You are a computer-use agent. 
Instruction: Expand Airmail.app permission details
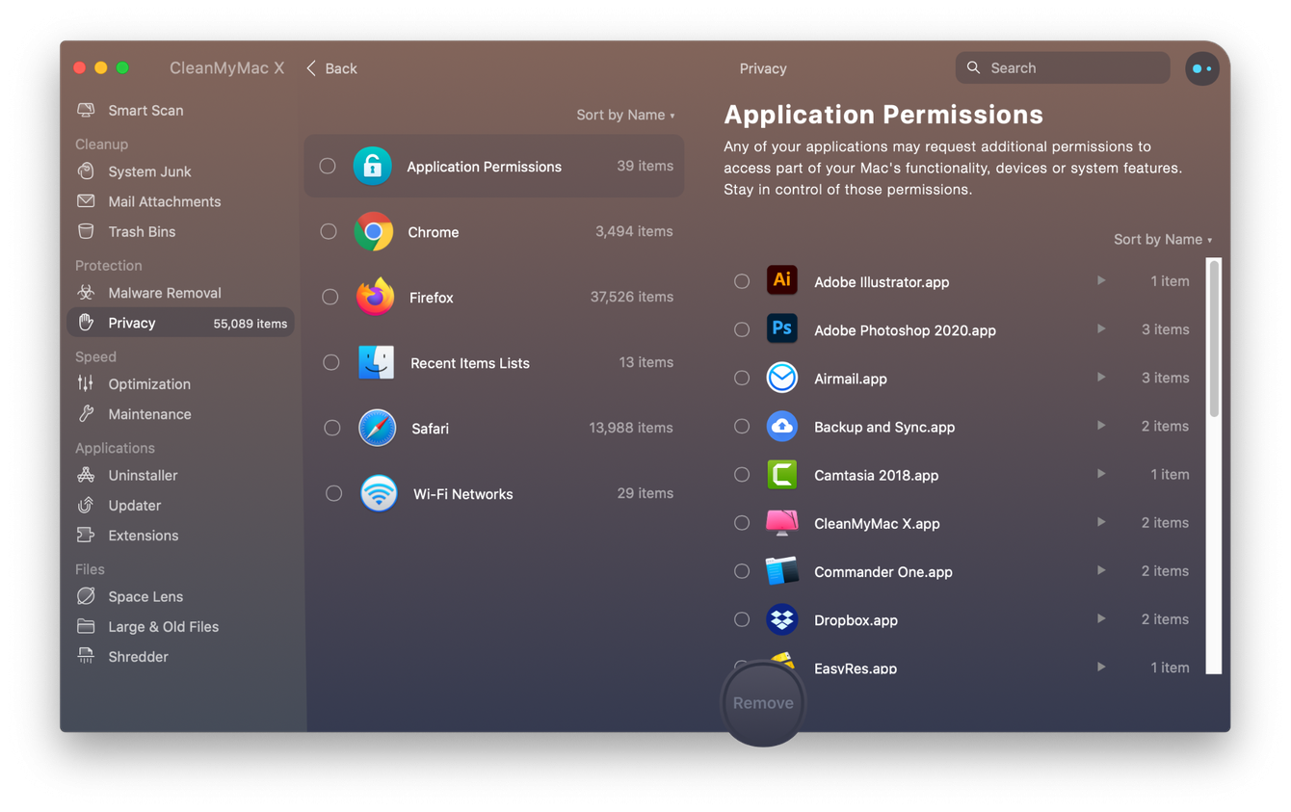[1100, 378]
